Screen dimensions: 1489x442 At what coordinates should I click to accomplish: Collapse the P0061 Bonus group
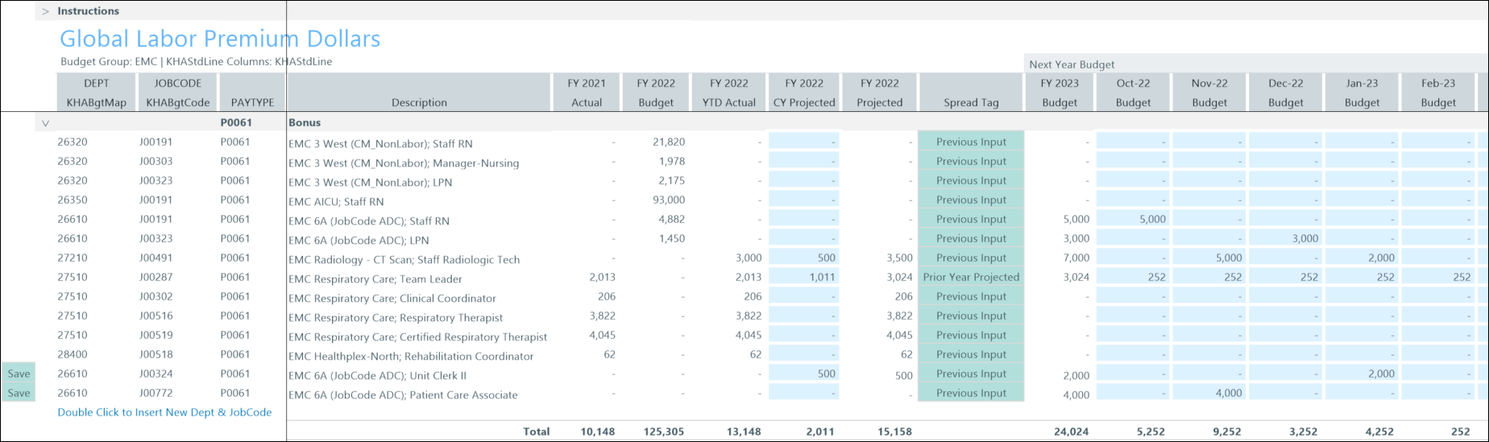[46, 123]
